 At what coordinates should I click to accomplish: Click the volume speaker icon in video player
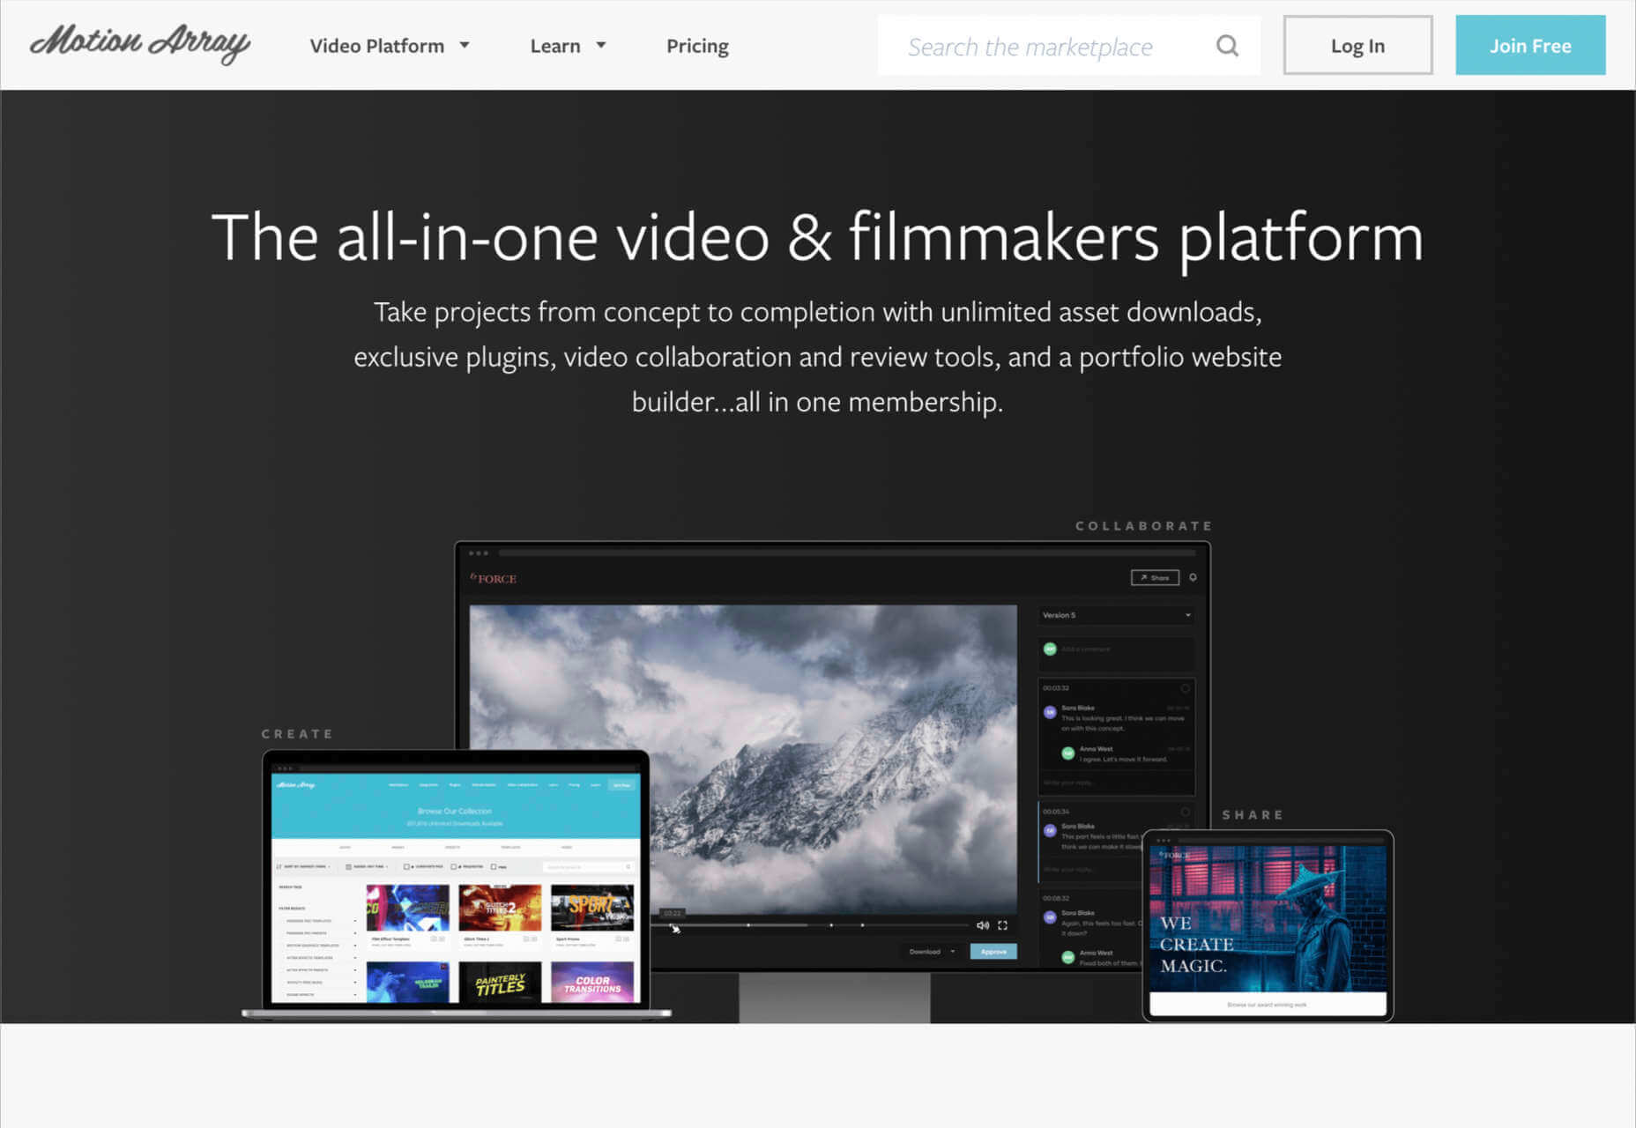[982, 925]
